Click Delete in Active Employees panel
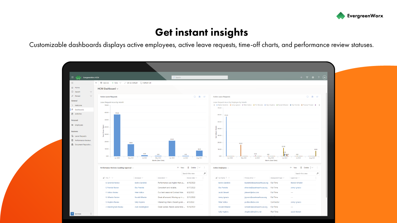Image resolution: width=397 pixels, height=223 pixels. (305, 168)
